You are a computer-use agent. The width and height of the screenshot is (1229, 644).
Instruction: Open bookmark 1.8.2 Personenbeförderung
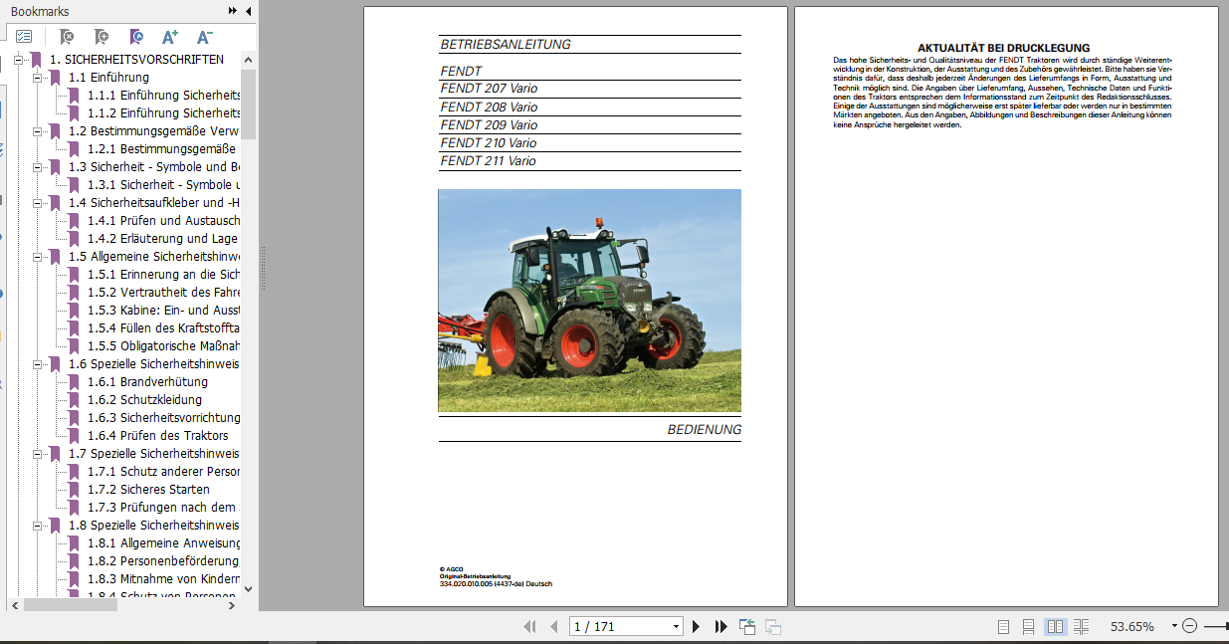[163, 561]
